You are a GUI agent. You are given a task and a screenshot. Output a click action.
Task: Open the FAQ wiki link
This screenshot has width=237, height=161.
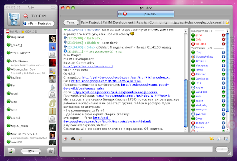point(106,81)
